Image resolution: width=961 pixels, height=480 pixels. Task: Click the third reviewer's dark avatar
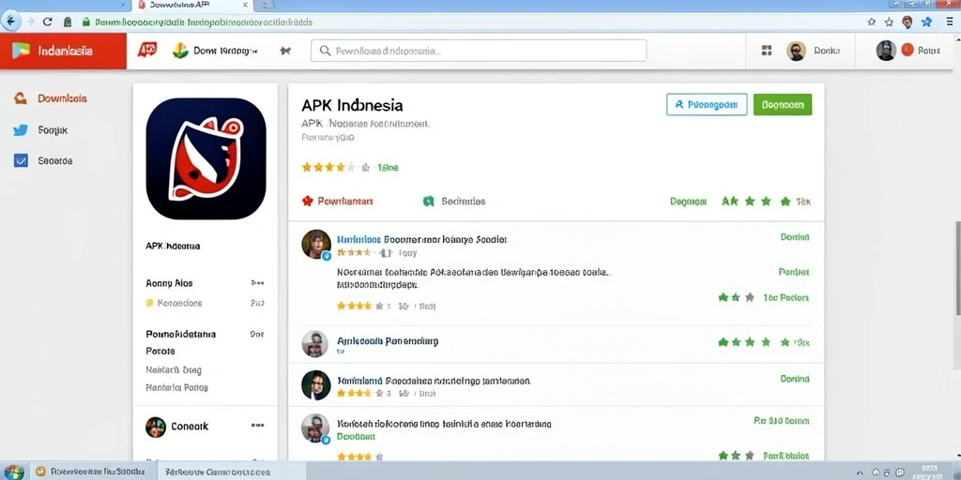(316, 385)
